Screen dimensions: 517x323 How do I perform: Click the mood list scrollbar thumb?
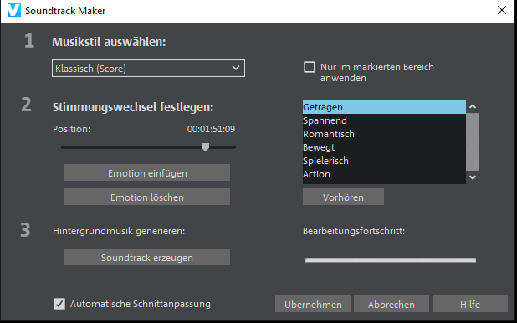[473, 142]
